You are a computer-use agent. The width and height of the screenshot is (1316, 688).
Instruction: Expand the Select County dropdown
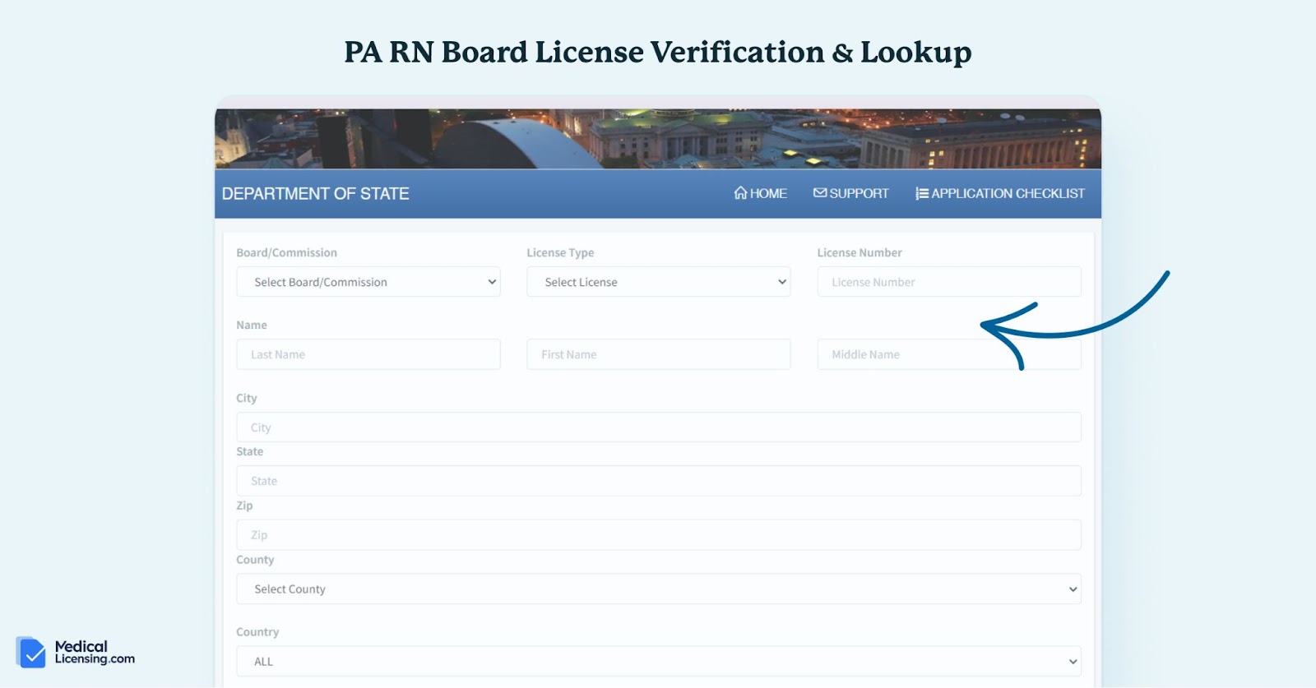[659, 589]
